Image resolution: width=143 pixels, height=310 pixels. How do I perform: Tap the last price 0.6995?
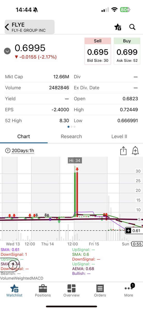(x=30, y=48)
